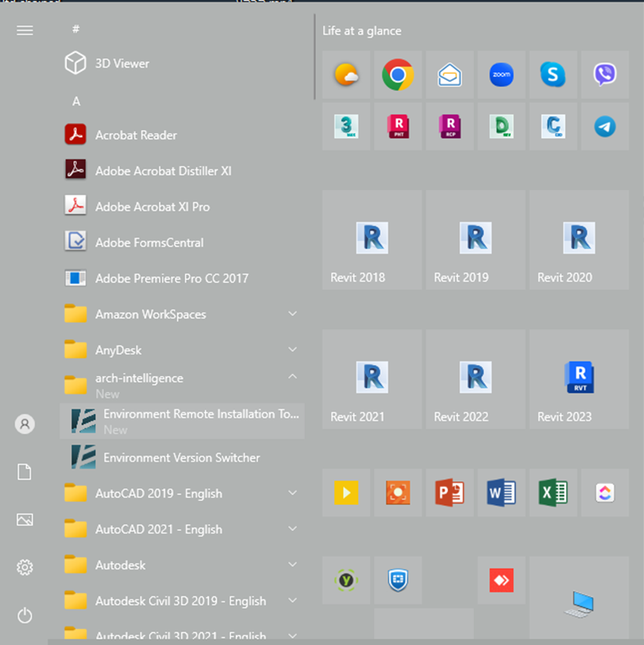Open the blue shield tile
The width and height of the screenshot is (644, 645).
398,580
